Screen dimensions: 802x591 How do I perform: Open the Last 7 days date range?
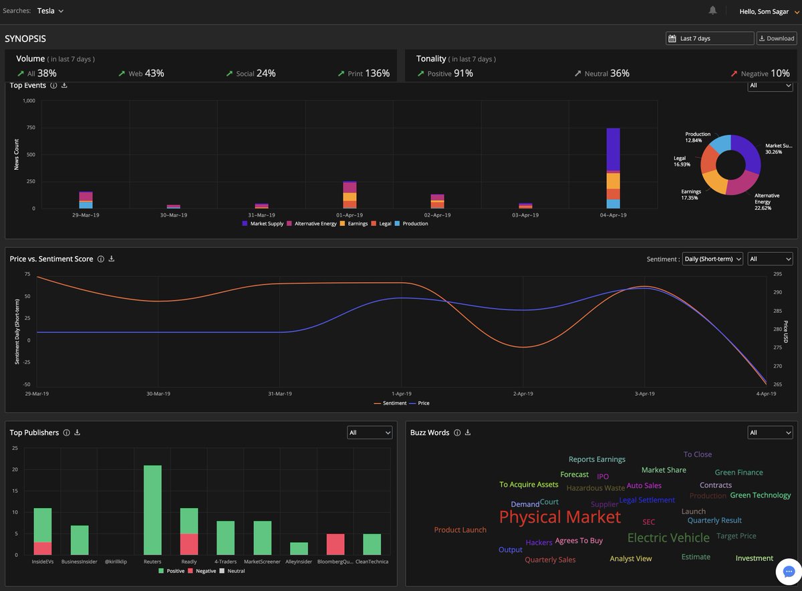point(710,39)
